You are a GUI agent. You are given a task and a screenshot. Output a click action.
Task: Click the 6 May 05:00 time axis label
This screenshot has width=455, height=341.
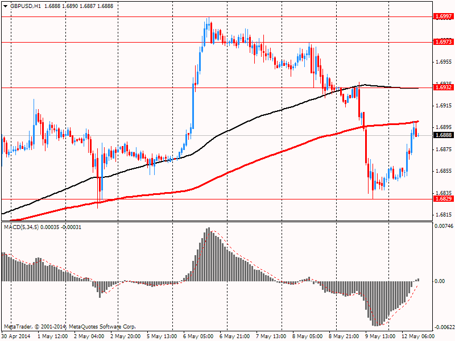click(x=198, y=336)
